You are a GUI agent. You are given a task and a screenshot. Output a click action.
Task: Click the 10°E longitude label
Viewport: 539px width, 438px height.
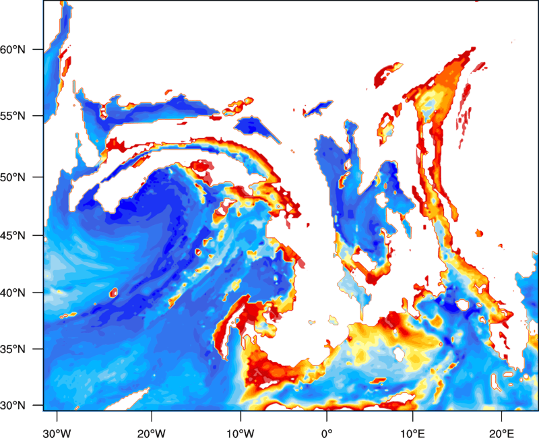(x=412, y=433)
